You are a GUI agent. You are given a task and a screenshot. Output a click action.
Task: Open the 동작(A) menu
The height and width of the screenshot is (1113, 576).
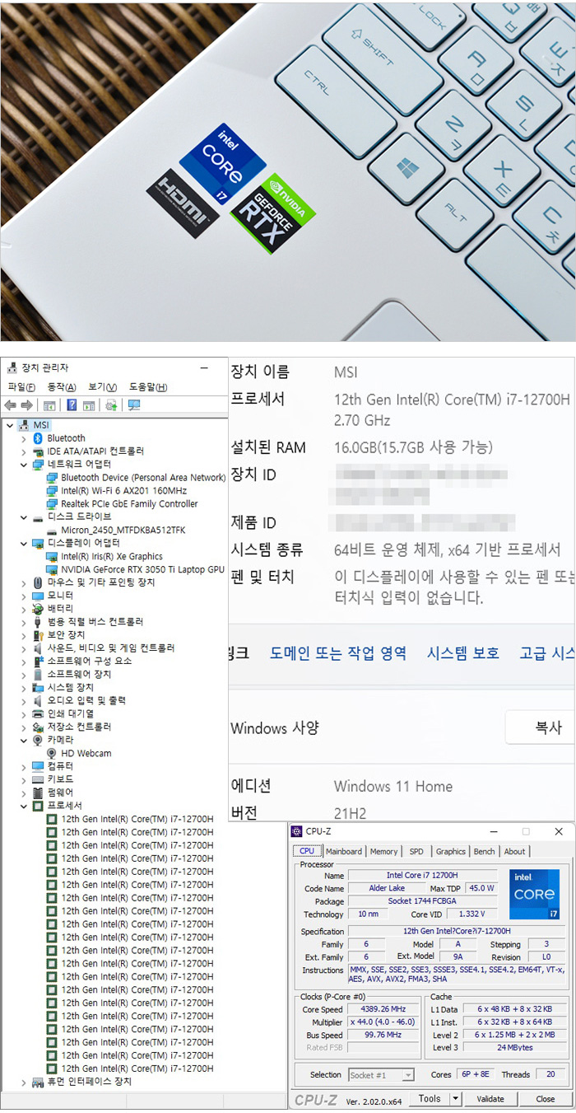point(62,387)
